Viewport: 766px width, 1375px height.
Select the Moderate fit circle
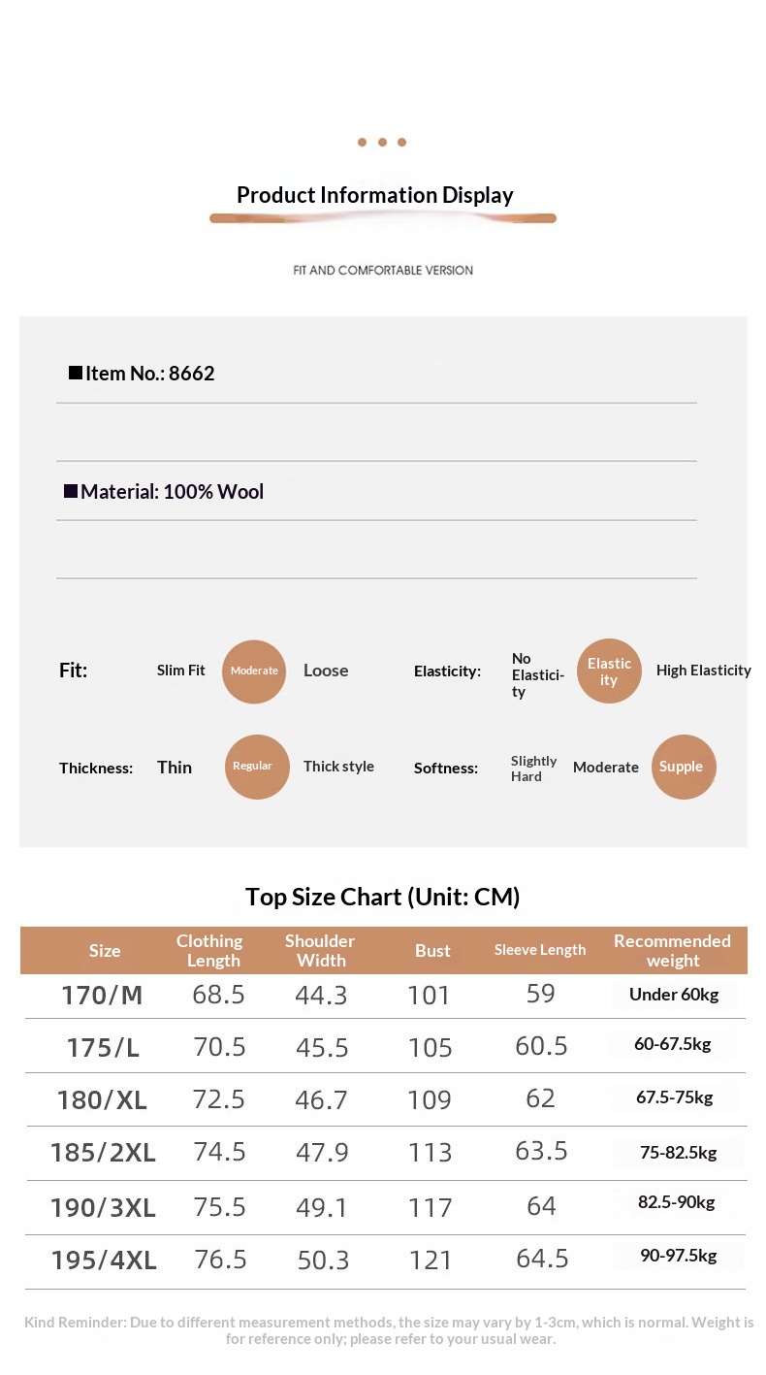(254, 671)
